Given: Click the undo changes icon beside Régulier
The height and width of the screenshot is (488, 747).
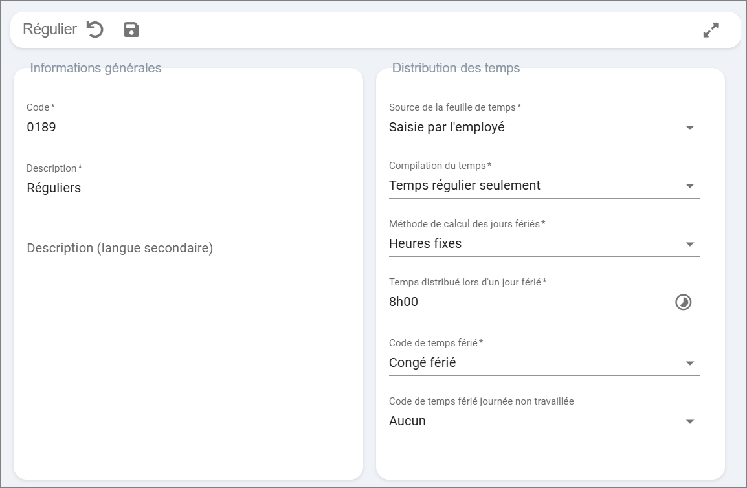Looking at the screenshot, I should (95, 30).
